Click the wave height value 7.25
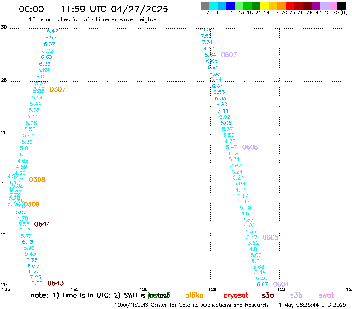The width and height of the screenshot is (352, 309). (x=36, y=277)
